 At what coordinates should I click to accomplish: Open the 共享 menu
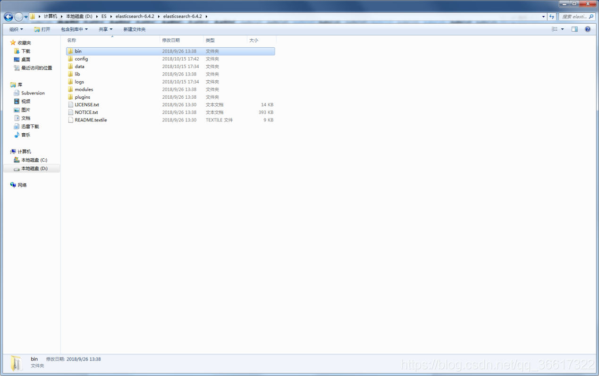point(106,29)
